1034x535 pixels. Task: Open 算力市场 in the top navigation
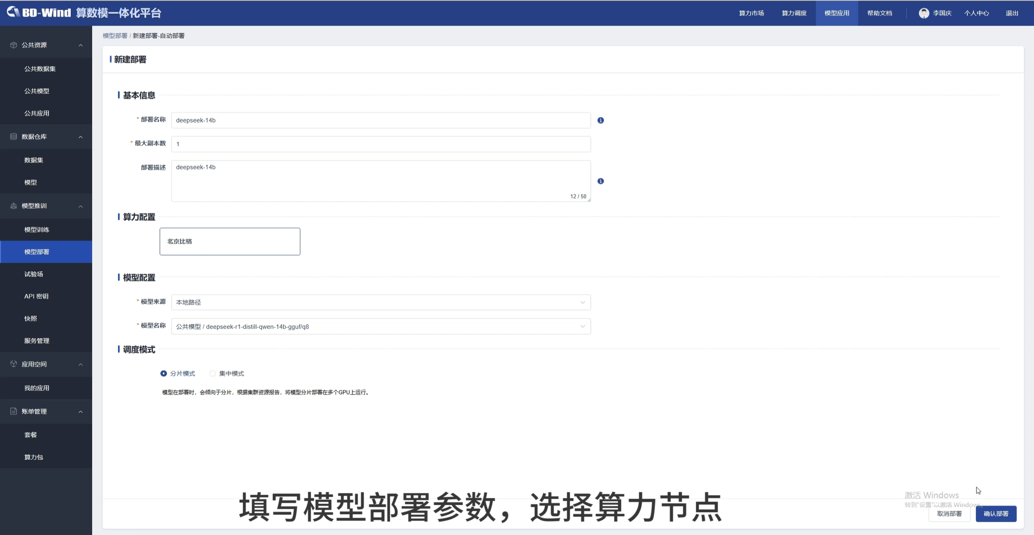pyautogui.click(x=751, y=13)
